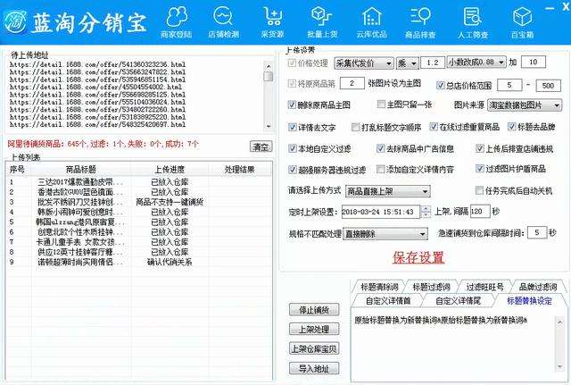This screenshot has height=385, width=571.
Task: Open the 店铺检测 toolbar icon
Action: (223, 22)
